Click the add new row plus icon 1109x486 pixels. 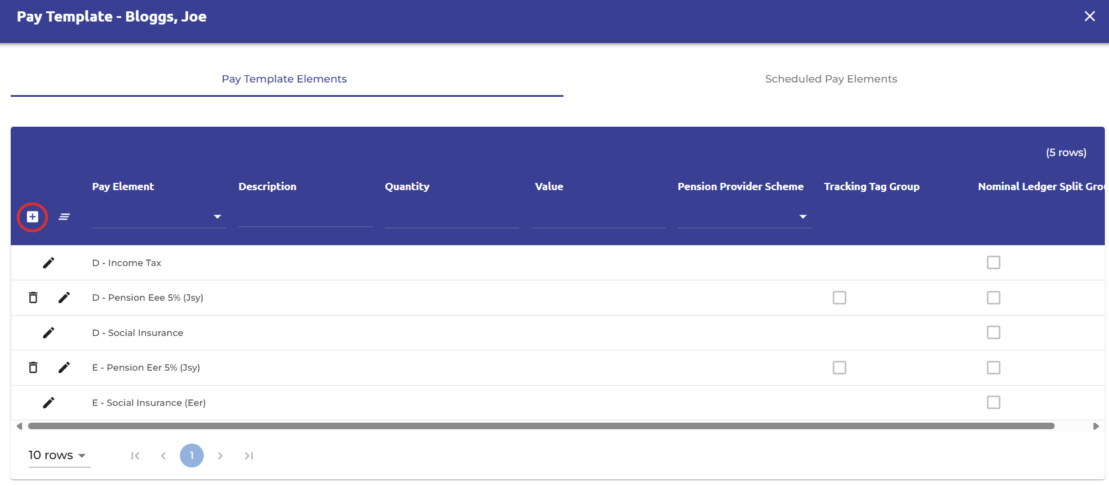[x=32, y=216]
